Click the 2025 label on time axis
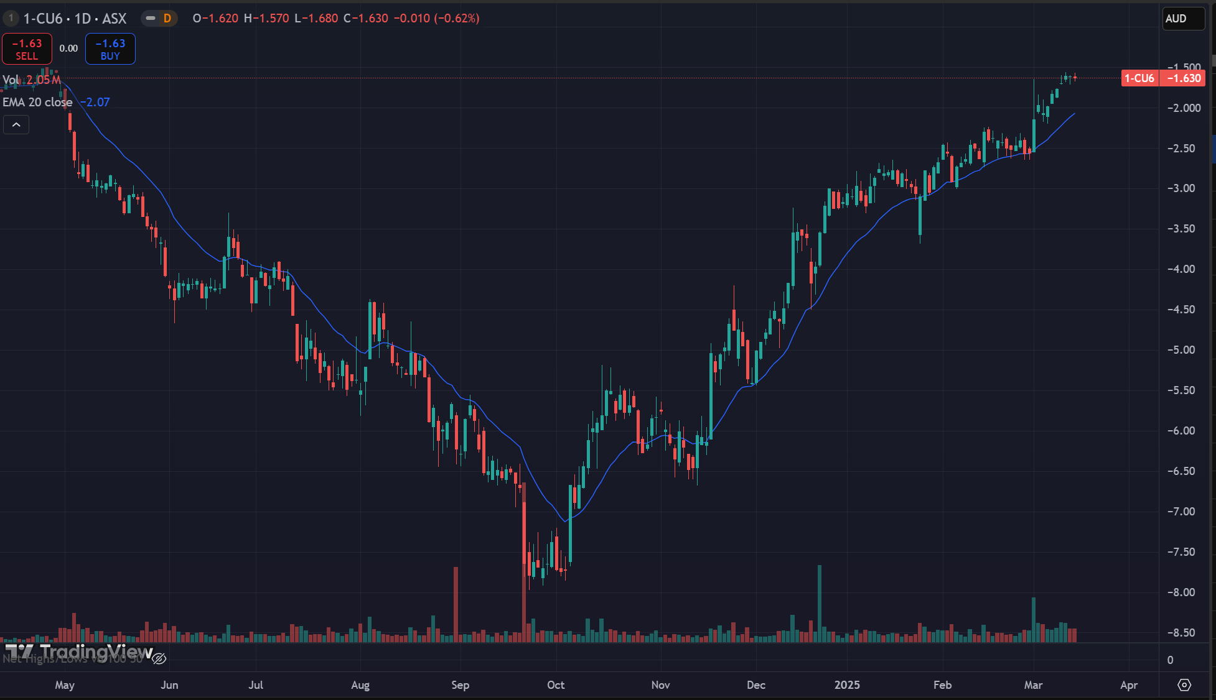 point(847,684)
